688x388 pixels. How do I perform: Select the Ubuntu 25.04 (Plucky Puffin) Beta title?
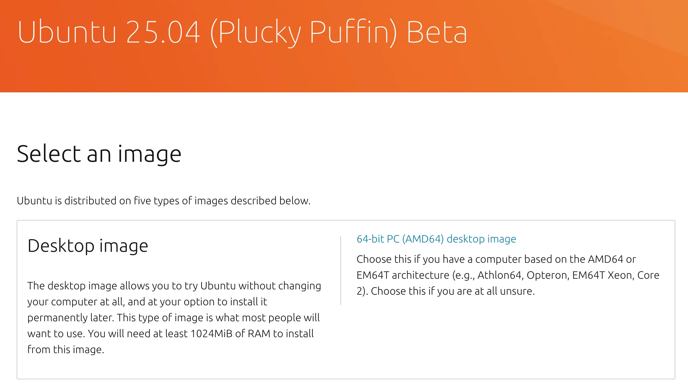click(x=242, y=32)
